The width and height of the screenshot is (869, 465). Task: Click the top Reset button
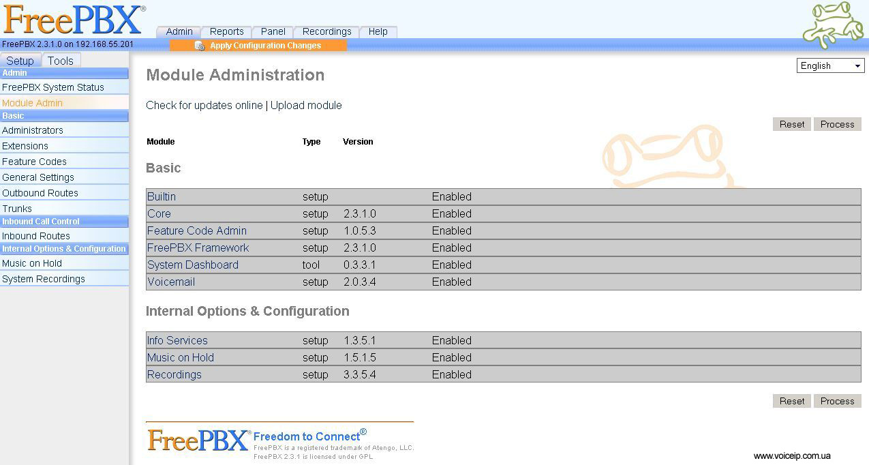[792, 124]
